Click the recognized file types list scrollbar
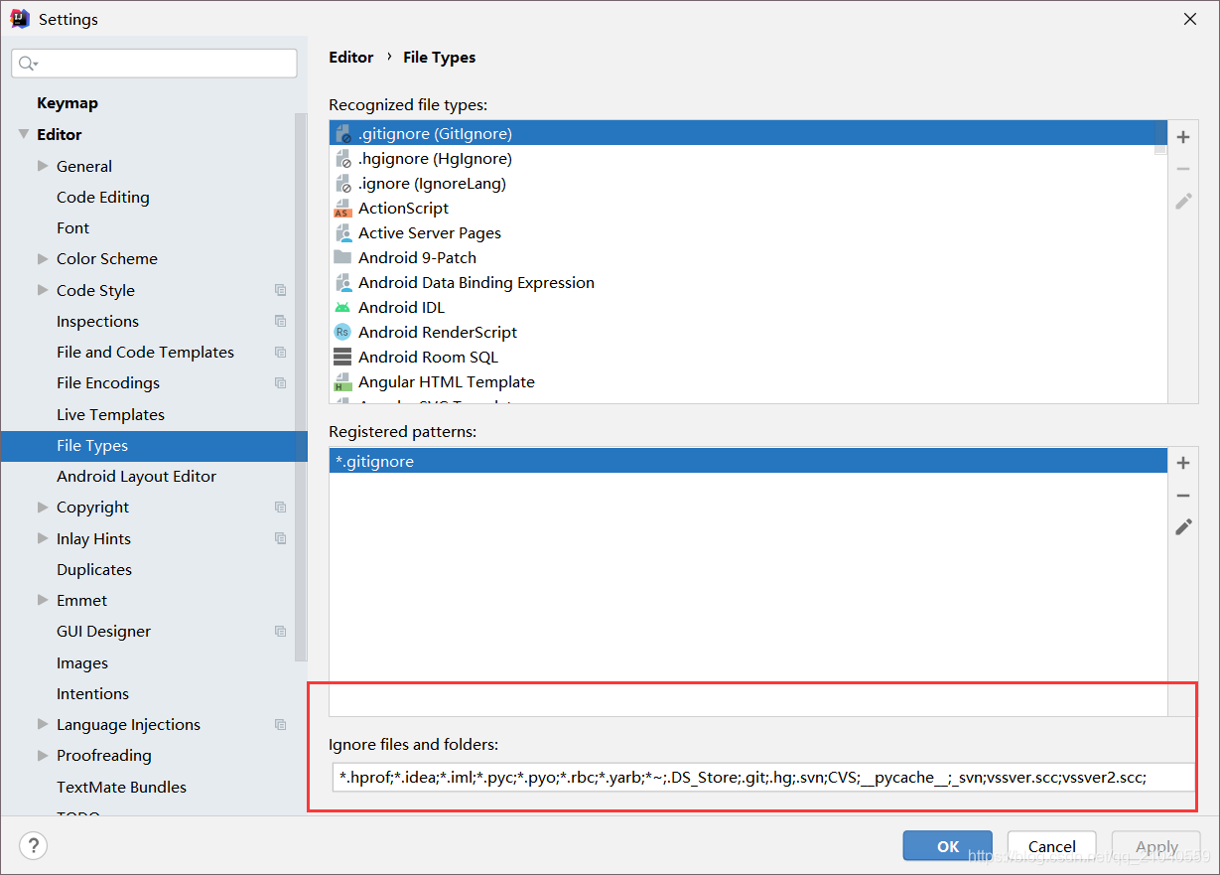Image resolution: width=1220 pixels, height=875 pixels. [1160, 139]
